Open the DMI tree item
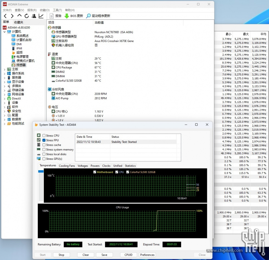Screen dimensions: 269x260 tap(19, 44)
